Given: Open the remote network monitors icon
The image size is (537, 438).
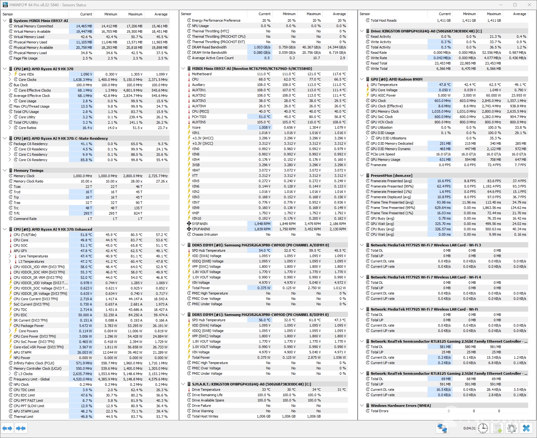Looking at the screenshot, I should (442, 428).
